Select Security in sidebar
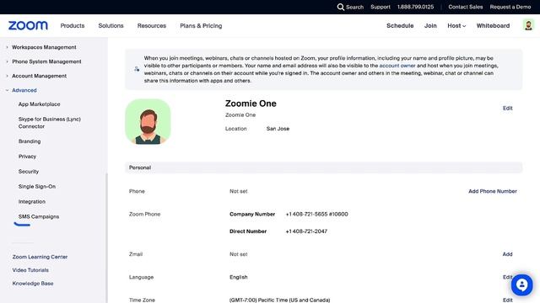Viewport: 540px width, 303px height. click(x=28, y=172)
